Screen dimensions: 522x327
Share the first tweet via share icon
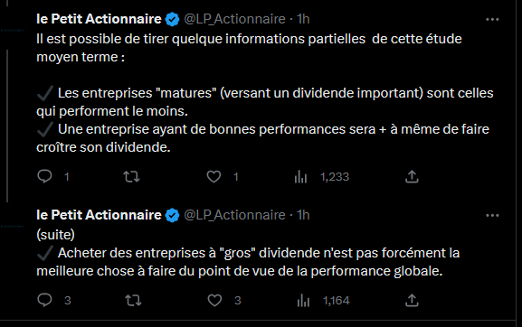412,176
